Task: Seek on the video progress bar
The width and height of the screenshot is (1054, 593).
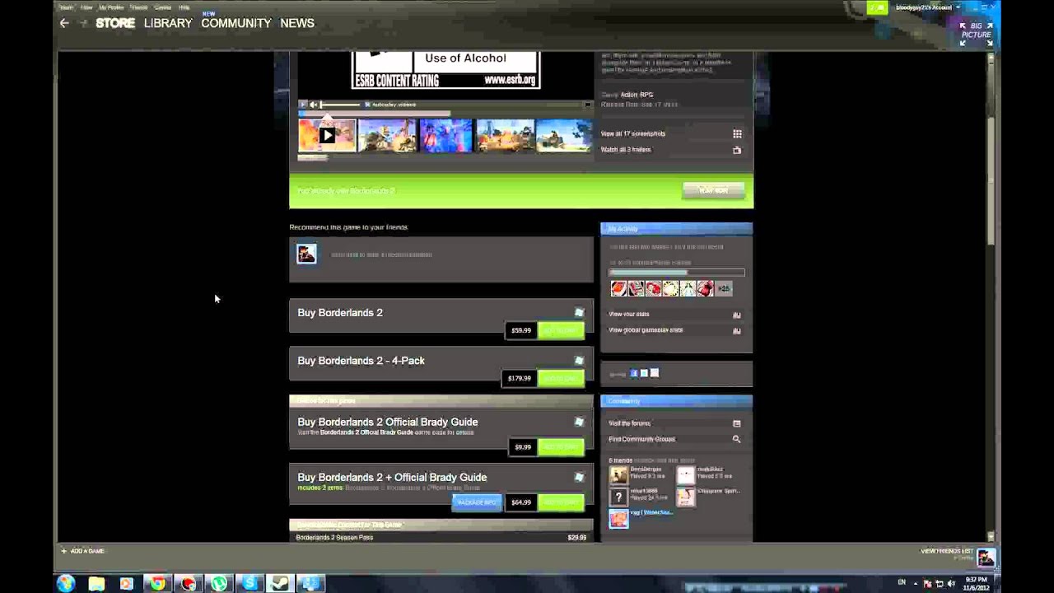Action: point(375,114)
